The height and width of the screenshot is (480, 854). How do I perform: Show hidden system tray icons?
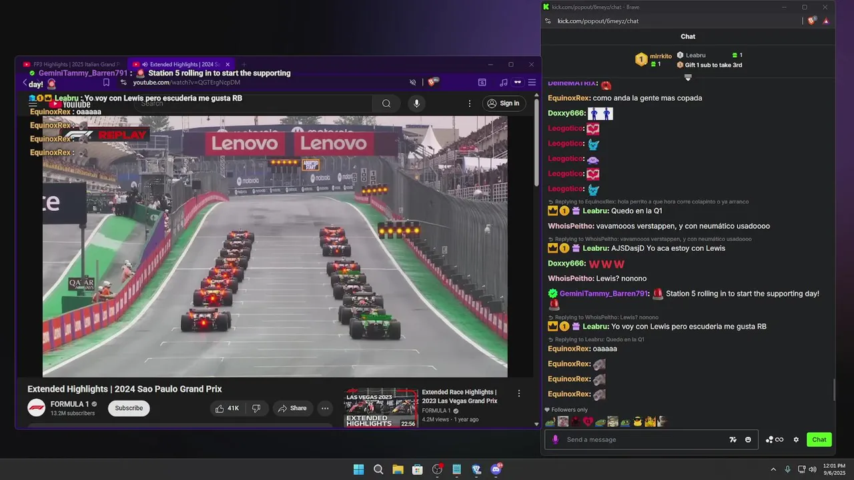(x=773, y=469)
